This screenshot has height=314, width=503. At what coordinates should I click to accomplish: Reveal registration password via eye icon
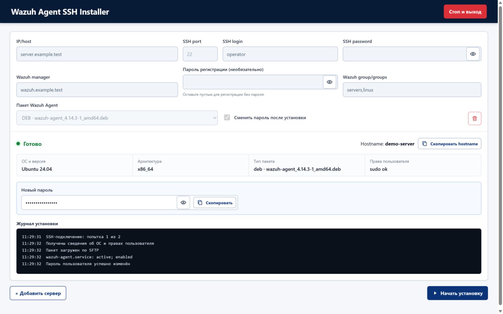pos(329,82)
